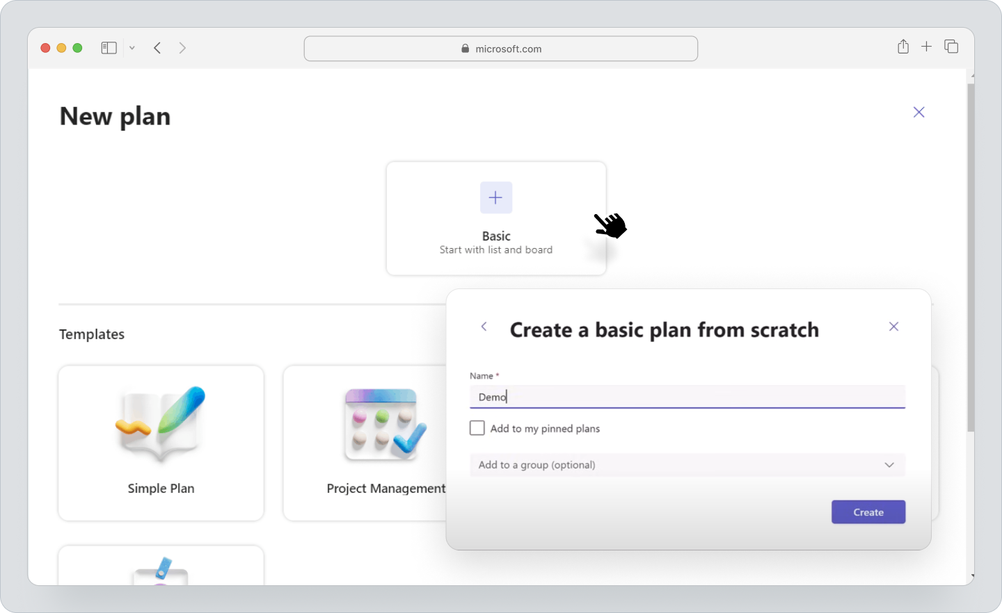Select the Simple Plan template icon
1002x613 pixels.
point(160,423)
